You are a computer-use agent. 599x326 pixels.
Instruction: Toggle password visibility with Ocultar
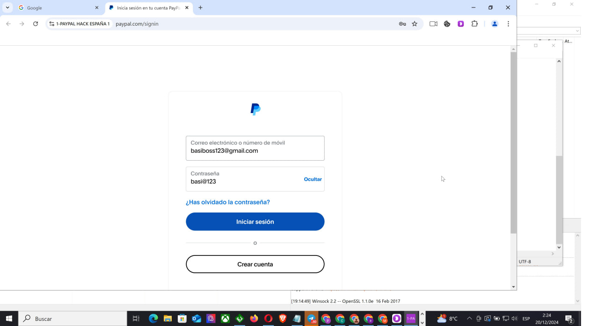click(313, 179)
